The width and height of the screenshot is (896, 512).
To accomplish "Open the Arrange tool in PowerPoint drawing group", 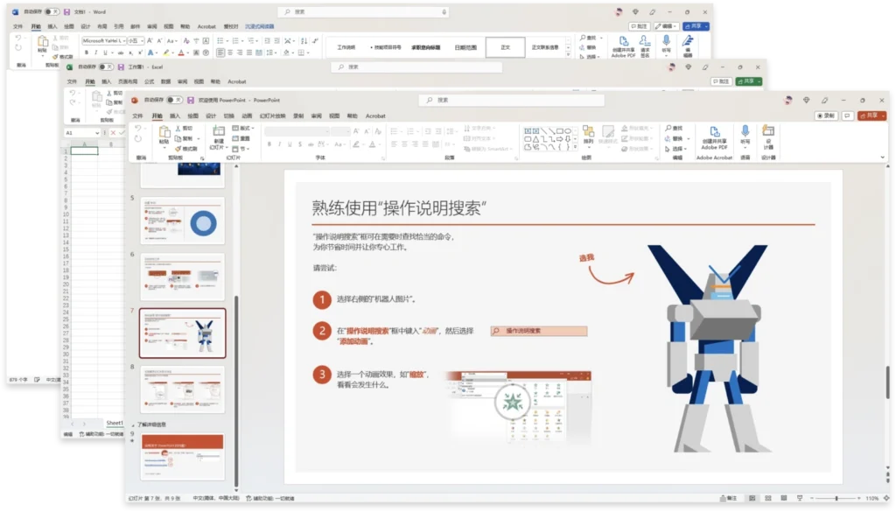I will [x=589, y=135].
